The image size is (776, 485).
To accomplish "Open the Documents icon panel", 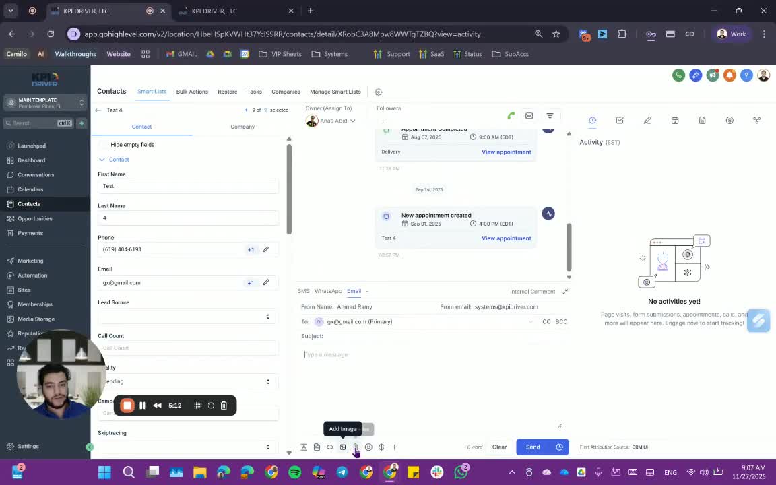I will coord(703,121).
